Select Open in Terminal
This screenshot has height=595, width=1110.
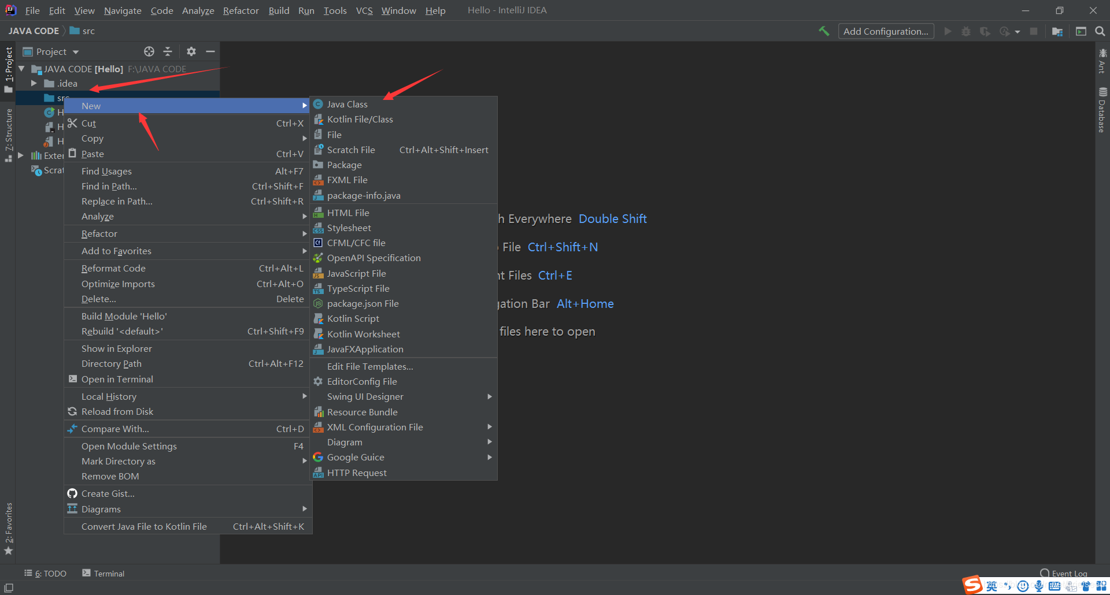(x=188, y=379)
